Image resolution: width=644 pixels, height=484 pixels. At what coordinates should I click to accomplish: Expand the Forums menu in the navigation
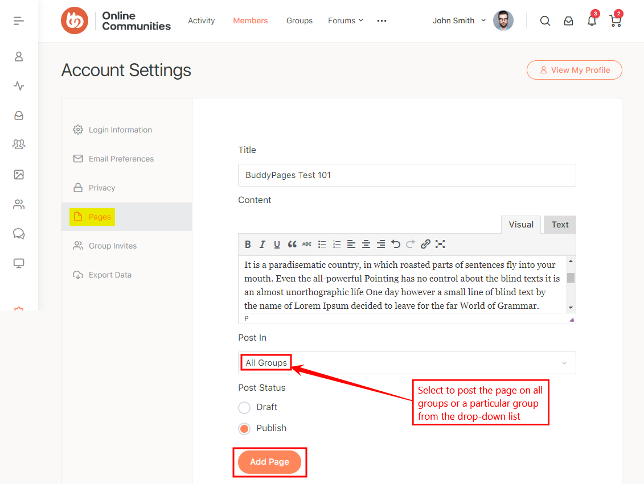click(346, 20)
